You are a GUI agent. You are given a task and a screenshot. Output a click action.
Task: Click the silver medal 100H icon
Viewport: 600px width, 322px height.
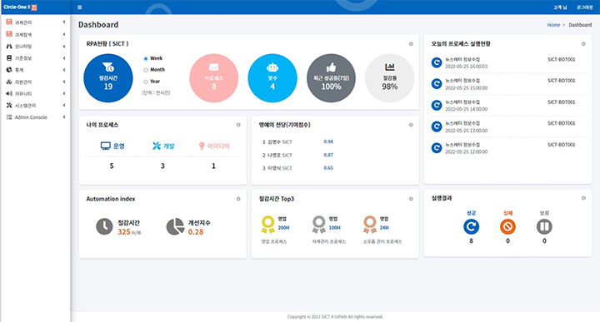coord(318,224)
